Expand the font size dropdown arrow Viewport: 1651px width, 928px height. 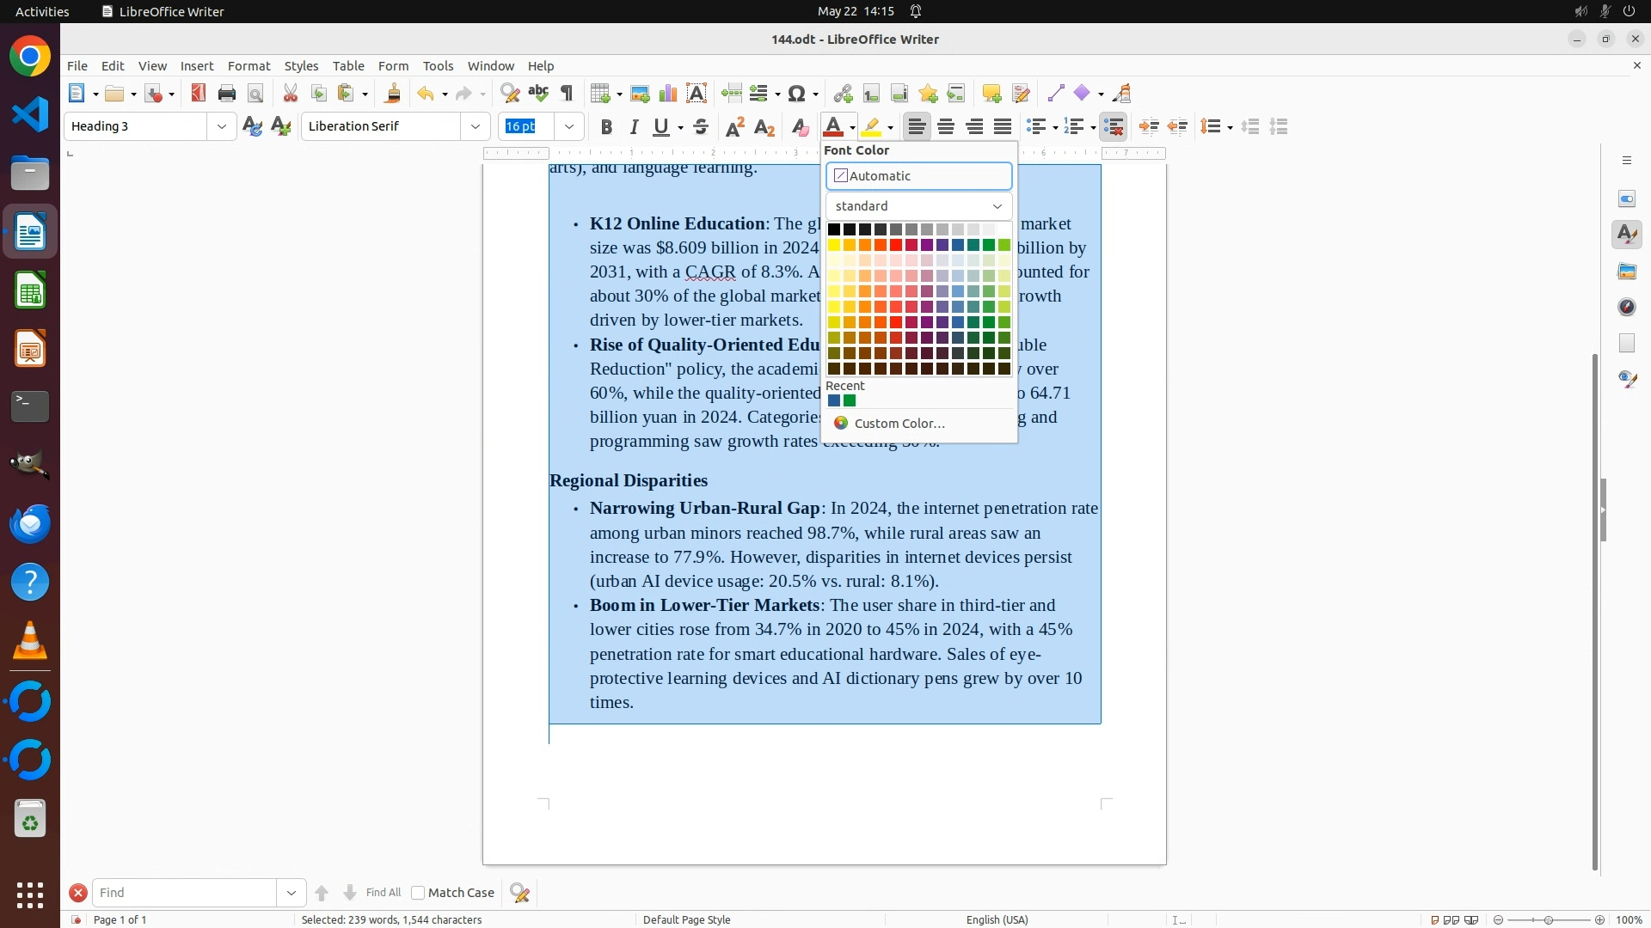point(568,126)
